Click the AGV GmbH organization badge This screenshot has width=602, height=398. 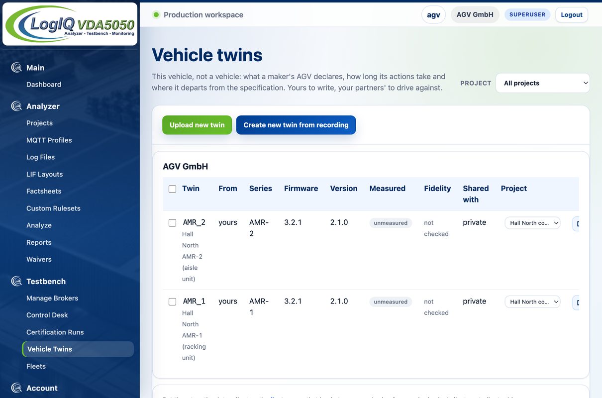pyautogui.click(x=475, y=14)
